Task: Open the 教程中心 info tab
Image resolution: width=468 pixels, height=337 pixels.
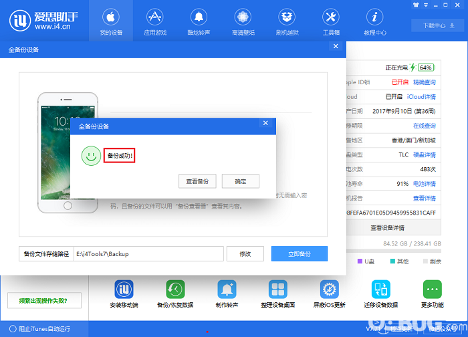Action: 375,21
